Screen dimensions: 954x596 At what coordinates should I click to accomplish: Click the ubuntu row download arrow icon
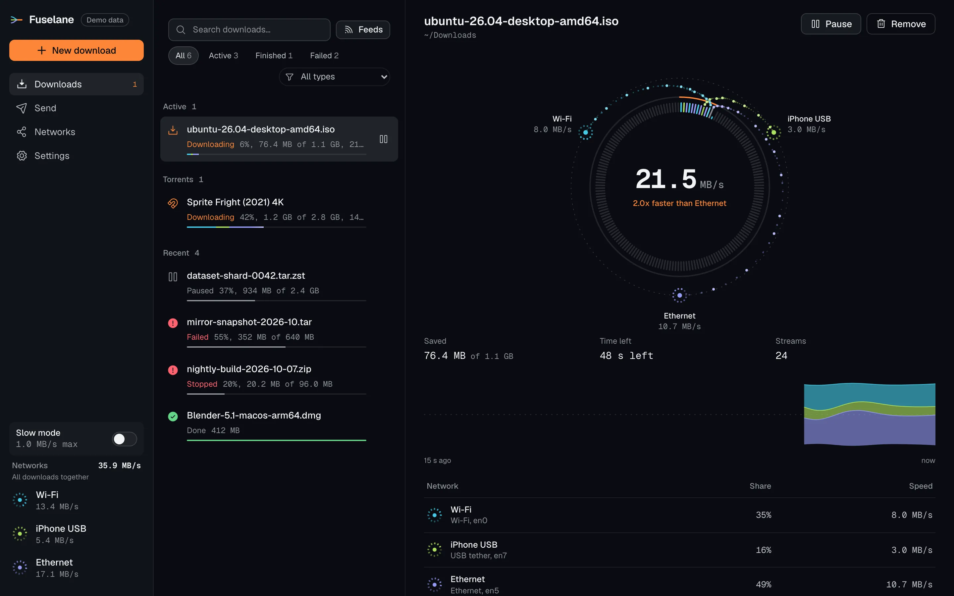click(x=173, y=130)
